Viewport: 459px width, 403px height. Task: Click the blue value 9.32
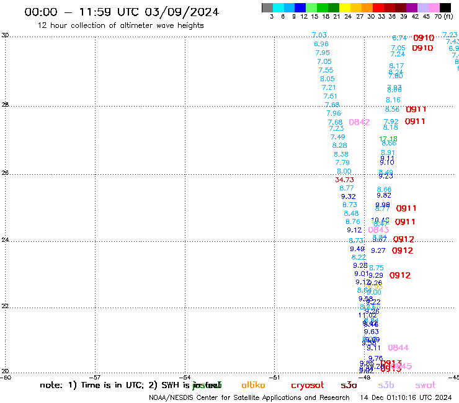tap(349, 197)
